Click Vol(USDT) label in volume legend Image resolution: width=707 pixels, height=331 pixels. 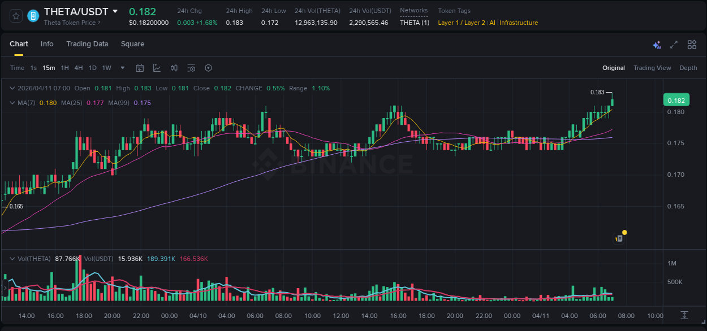click(x=98, y=259)
